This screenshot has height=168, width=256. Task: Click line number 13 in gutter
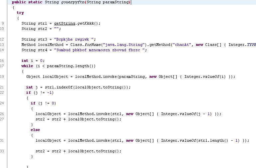coord(2,45)
